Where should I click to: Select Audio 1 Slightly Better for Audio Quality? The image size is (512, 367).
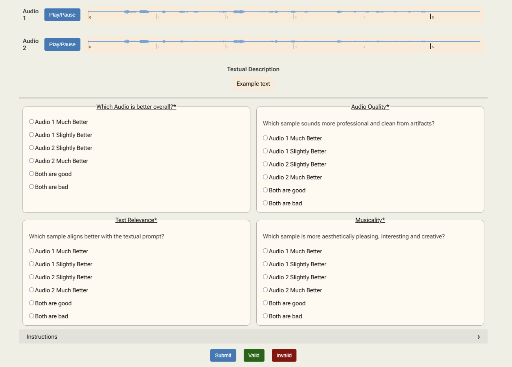(x=265, y=151)
